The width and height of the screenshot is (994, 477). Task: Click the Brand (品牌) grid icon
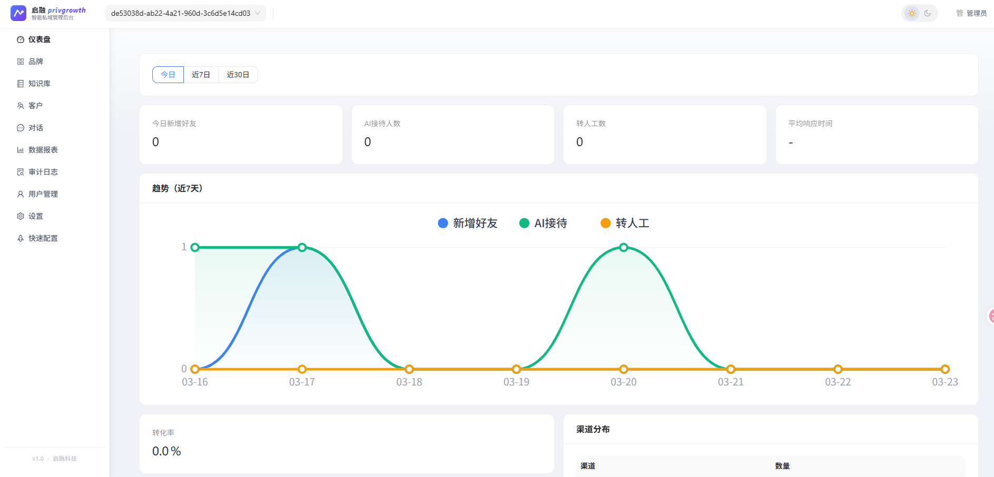pyautogui.click(x=21, y=62)
